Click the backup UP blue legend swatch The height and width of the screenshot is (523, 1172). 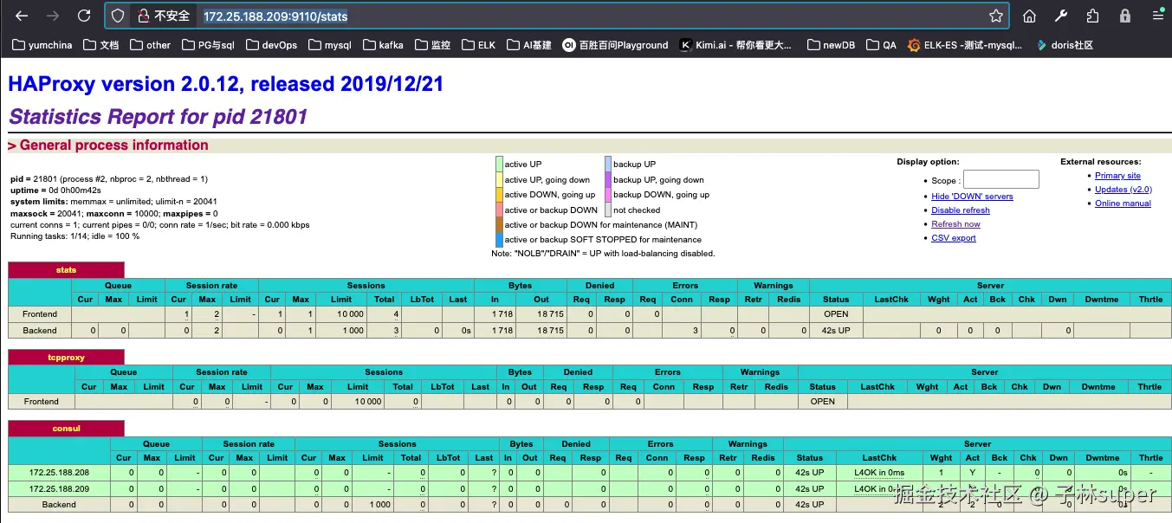(x=608, y=164)
